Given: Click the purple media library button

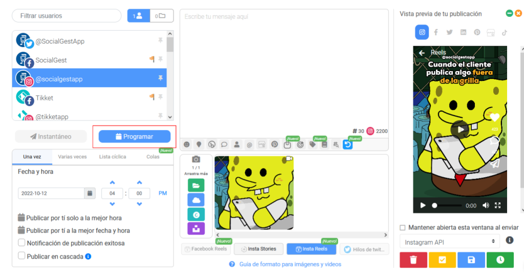Looking at the screenshot, I should click(196, 229).
